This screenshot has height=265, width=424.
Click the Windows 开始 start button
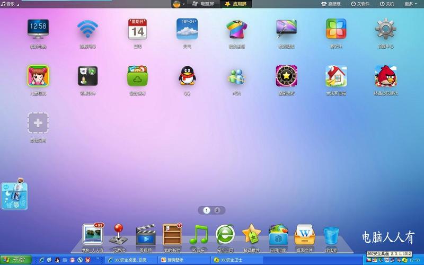pos(16,260)
